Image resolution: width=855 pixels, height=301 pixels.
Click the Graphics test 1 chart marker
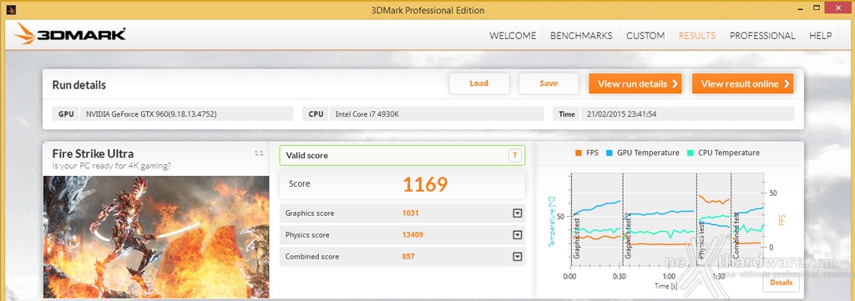(577, 236)
